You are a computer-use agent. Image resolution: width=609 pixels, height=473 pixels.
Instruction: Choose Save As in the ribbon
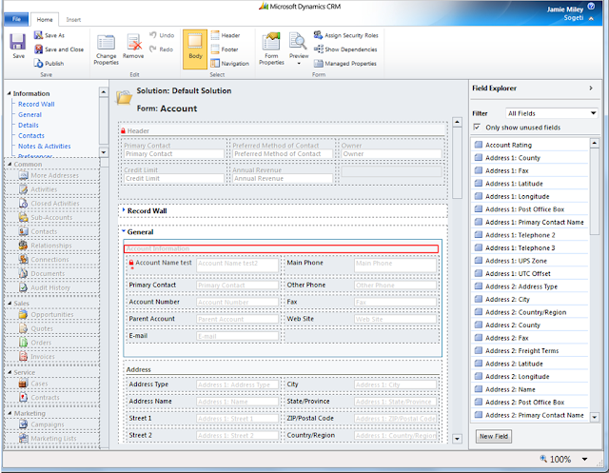(49, 35)
